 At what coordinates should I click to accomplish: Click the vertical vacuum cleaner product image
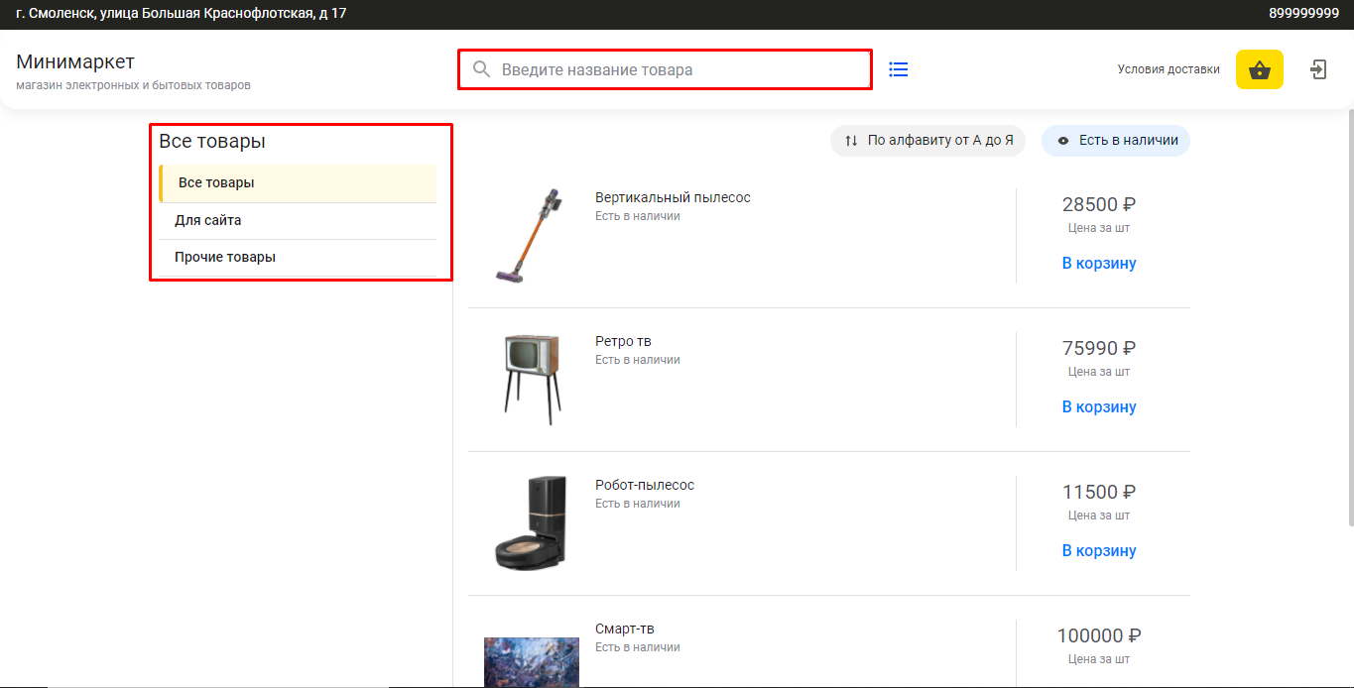[531, 236]
